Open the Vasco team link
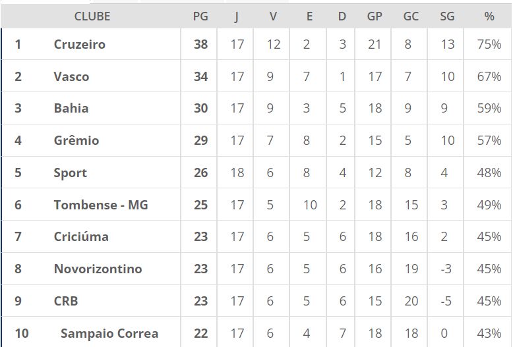 coord(71,76)
